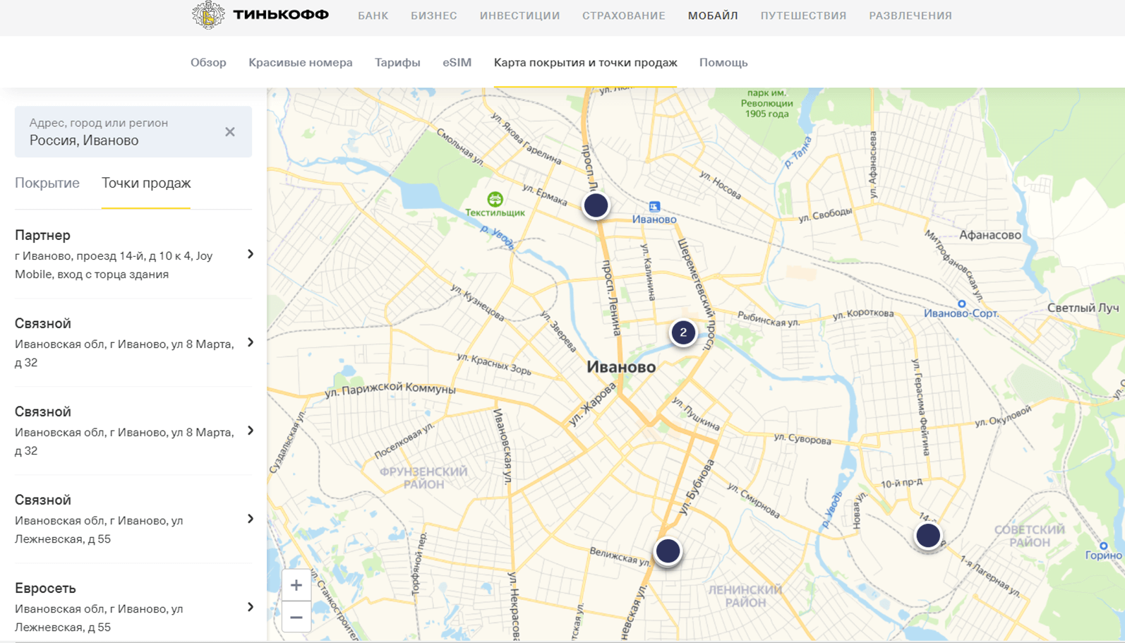Open the cluster marker labeled 2
This screenshot has height=643, width=1125.
pyautogui.click(x=683, y=332)
